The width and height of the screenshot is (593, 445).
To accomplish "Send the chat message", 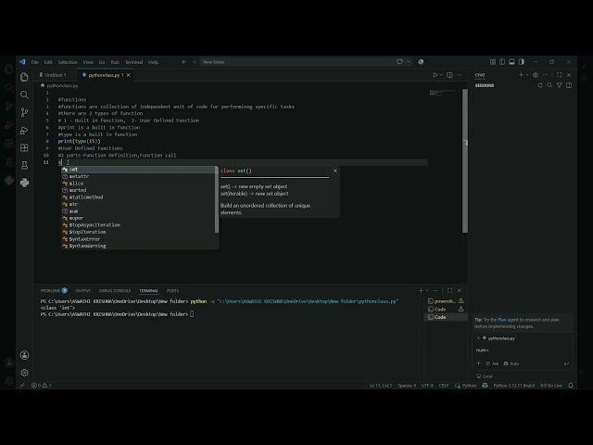I will (x=566, y=363).
